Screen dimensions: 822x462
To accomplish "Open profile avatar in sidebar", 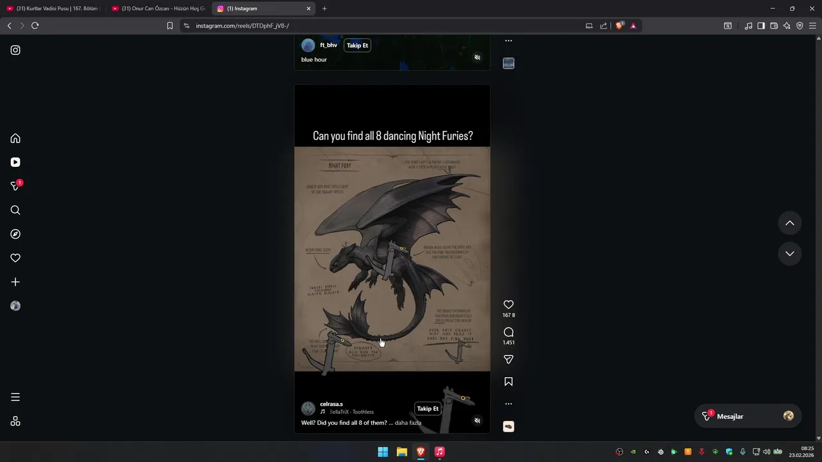I will (x=15, y=306).
